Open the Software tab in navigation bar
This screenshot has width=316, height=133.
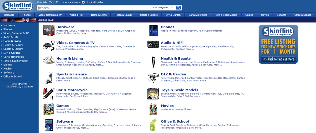[281, 15]
